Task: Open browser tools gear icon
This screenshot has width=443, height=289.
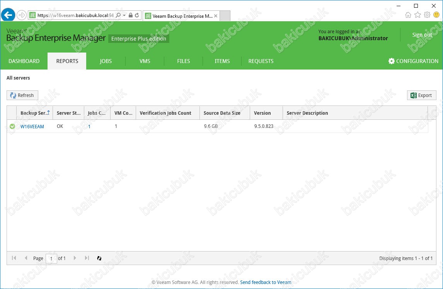Action: click(427, 15)
